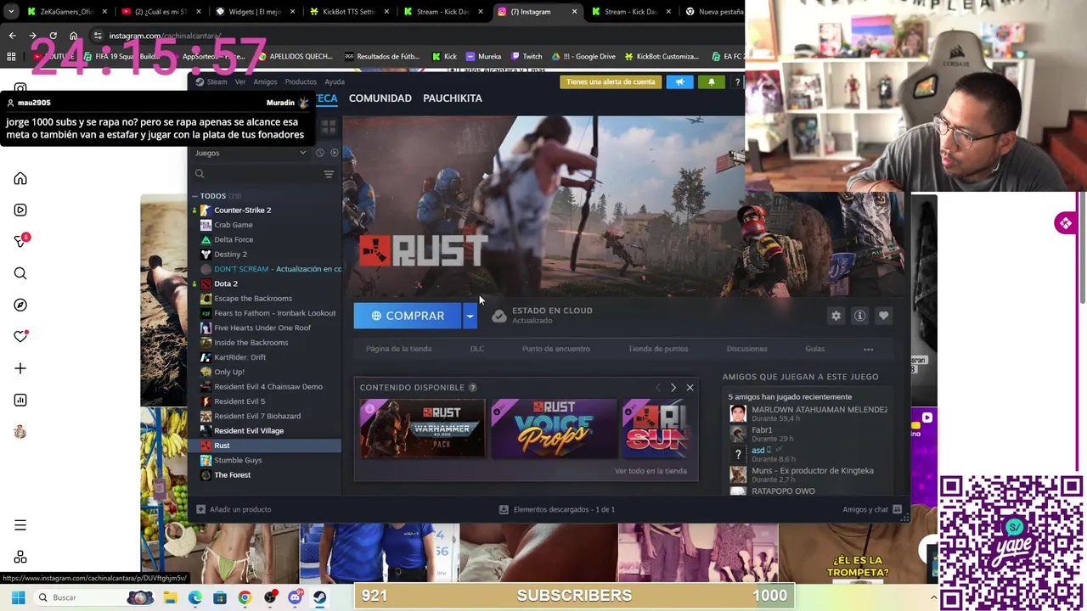Open Chrome tab search dropdown
The image size is (1087, 611).
tap(11, 12)
